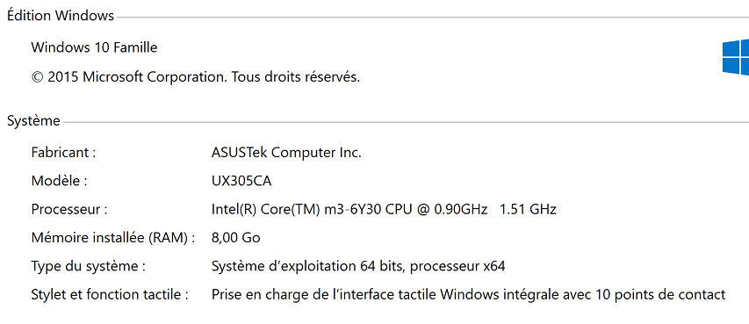
Task: Select the Édition Windows section heading
Action: tap(61, 16)
